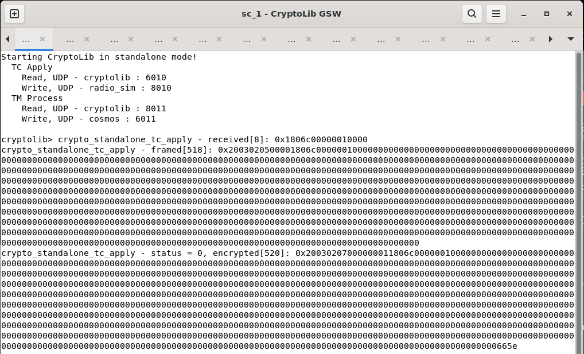Maximize the CryptoLib GSW window
Viewport: 584px width, 354px height.
546,14
